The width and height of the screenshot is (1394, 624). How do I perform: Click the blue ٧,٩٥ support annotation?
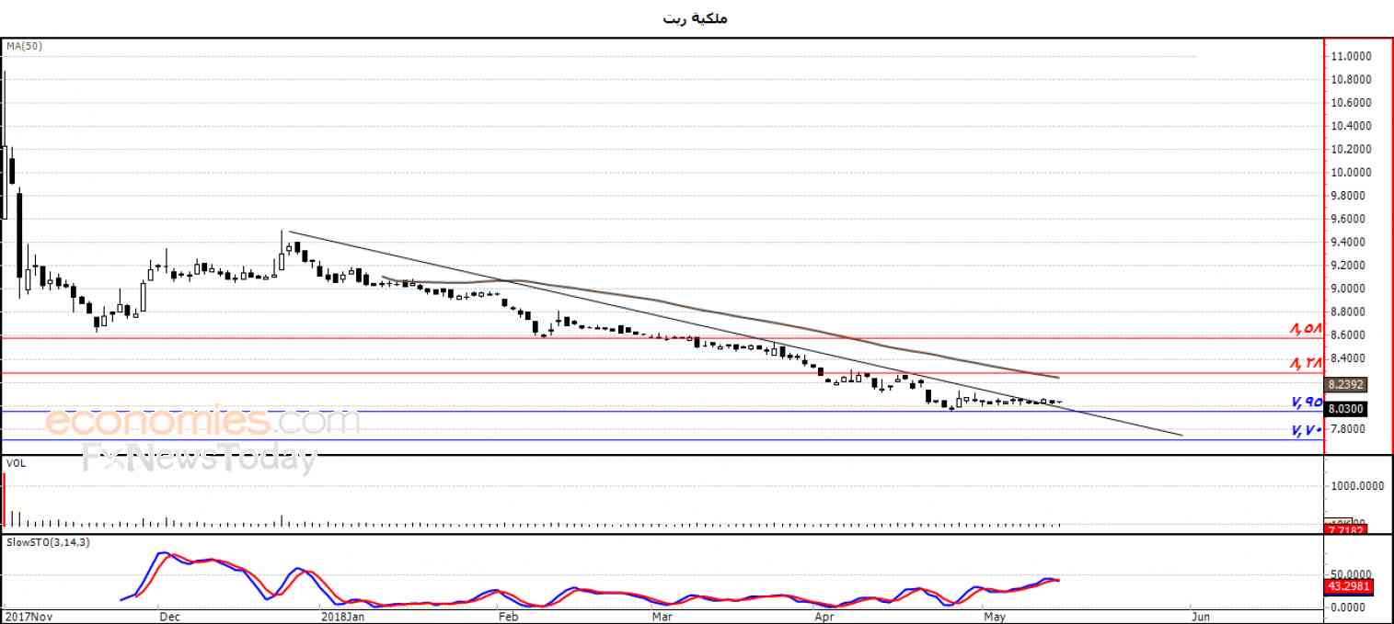tap(1306, 402)
